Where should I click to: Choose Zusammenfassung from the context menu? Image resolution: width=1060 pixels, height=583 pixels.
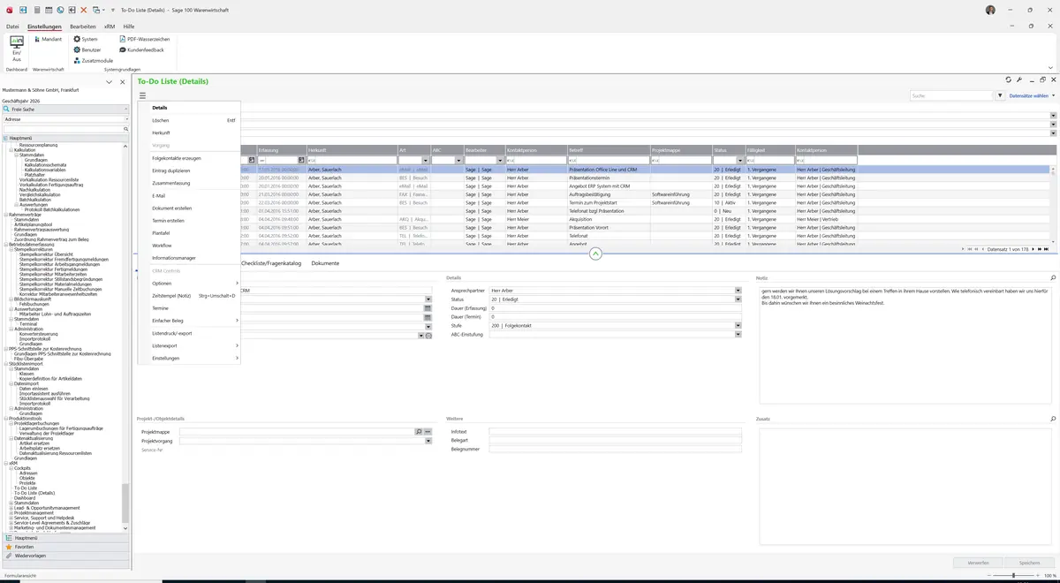pos(171,183)
